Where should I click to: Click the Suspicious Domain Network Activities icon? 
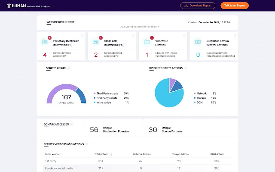coord(198,42)
